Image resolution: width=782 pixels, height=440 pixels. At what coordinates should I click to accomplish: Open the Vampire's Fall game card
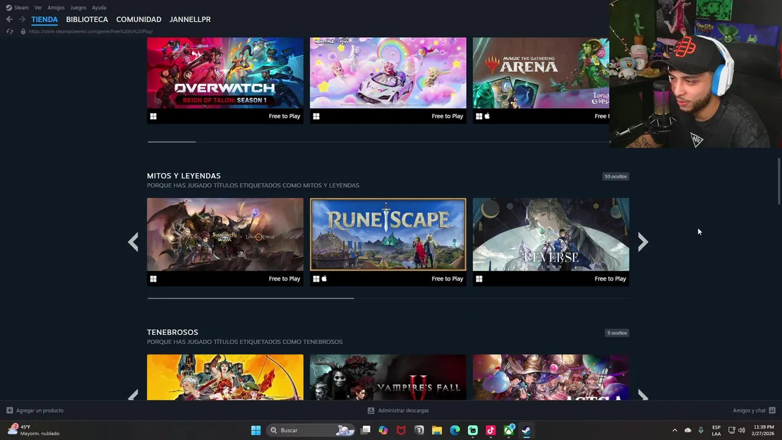click(x=388, y=377)
